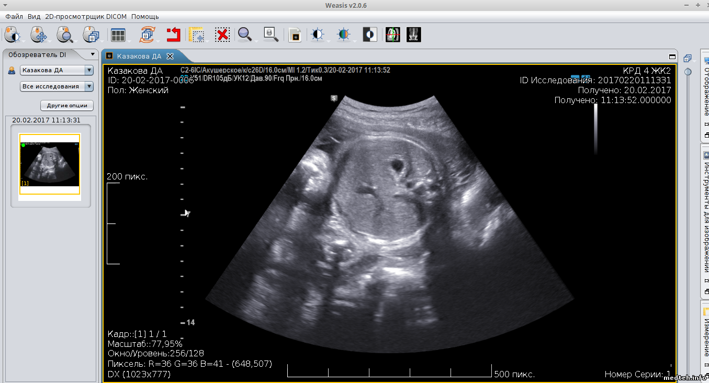Open the DICOM metadata info icon
This screenshot has height=383, width=709.
(295, 35)
